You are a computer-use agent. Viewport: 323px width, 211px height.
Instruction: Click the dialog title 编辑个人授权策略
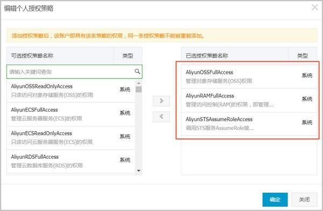(x=29, y=9)
